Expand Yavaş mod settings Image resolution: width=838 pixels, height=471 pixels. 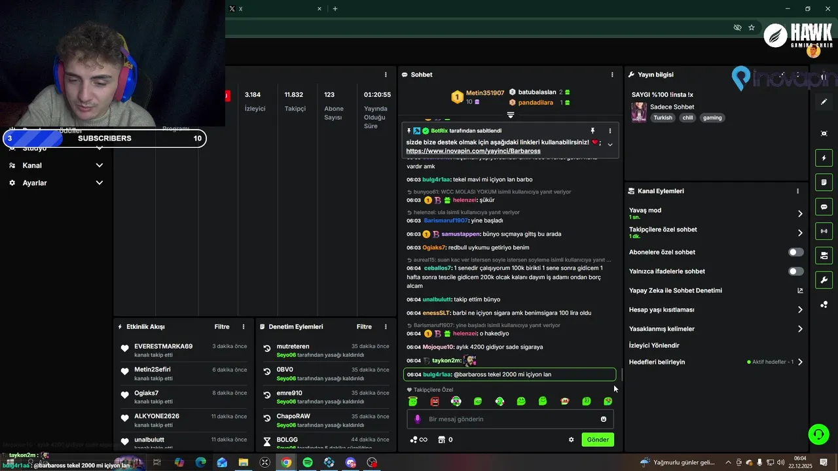pos(800,213)
